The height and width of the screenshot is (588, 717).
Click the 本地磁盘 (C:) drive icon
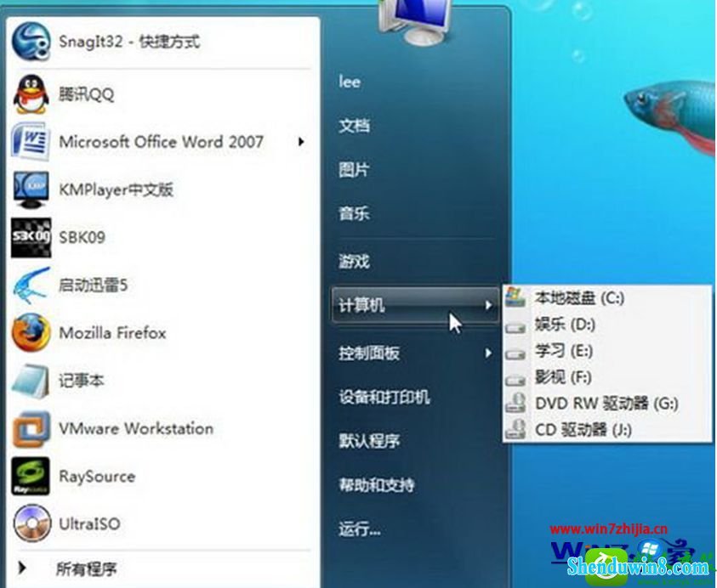(x=515, y=298)
